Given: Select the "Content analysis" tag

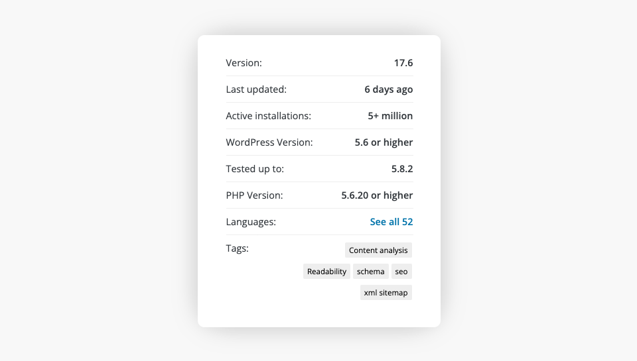Looking at the screenshot, I should click(x=378, y=250).
